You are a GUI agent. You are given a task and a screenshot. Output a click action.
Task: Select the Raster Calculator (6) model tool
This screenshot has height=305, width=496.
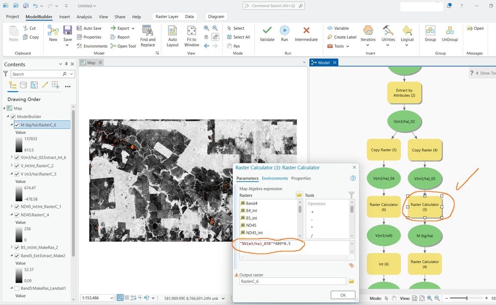point(383,207)
